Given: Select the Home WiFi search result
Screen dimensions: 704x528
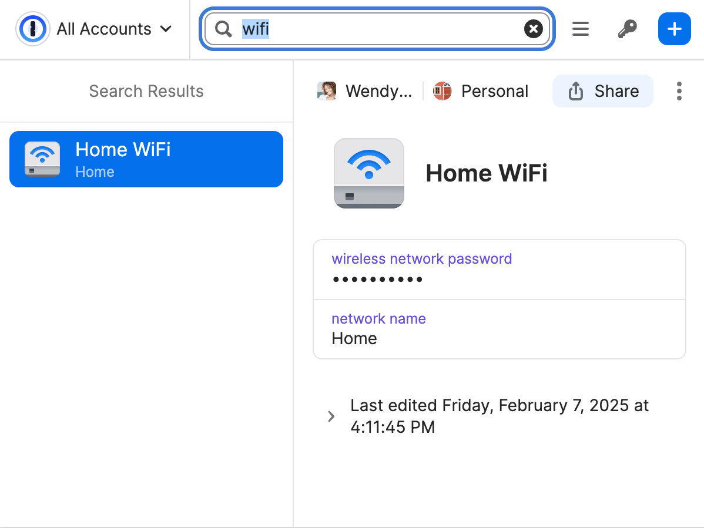Looking at the screenshot, I should pos(146,159).
